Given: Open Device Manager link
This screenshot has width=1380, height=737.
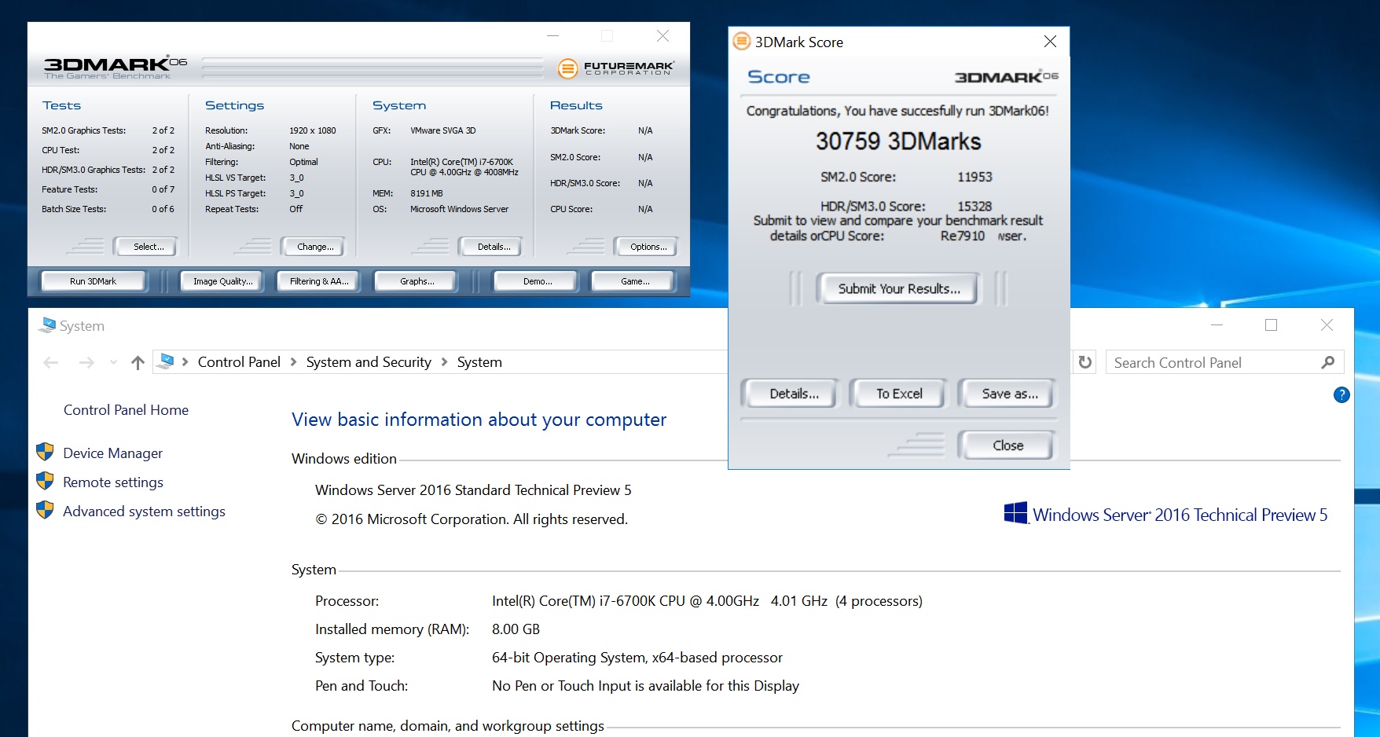Looking at the screenshot, I should (112, 453).
